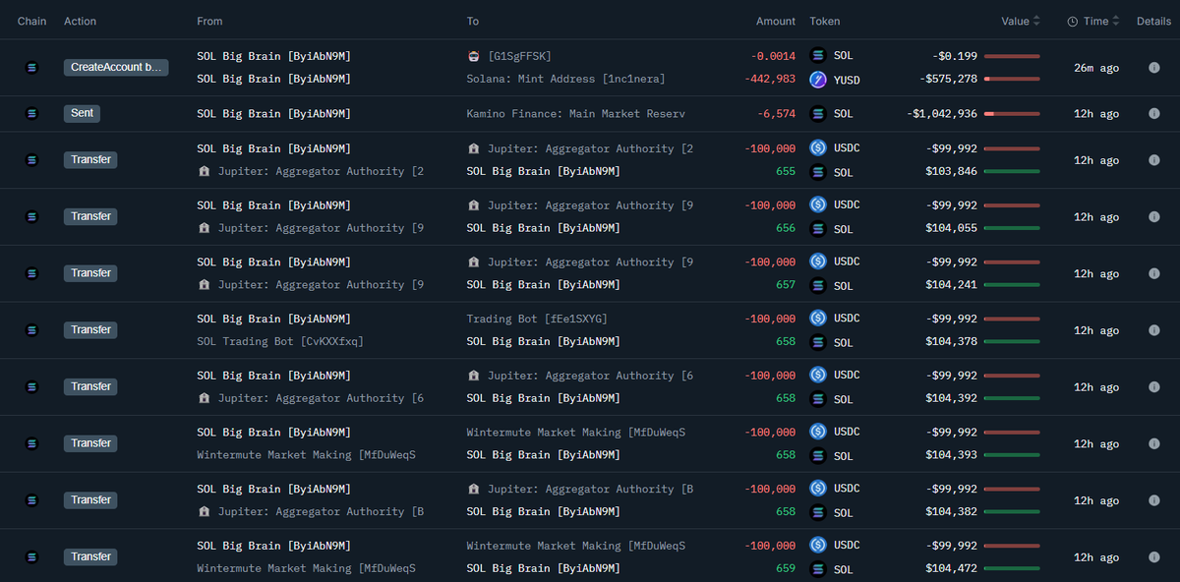The height and width of the screenshot is (582, 1180).
Task: Click the Solana chain icon on the Sent row
Action: (x=31, y=114)
